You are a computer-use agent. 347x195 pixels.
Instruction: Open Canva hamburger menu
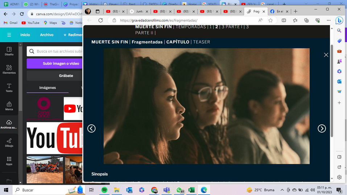coord(9,35)
